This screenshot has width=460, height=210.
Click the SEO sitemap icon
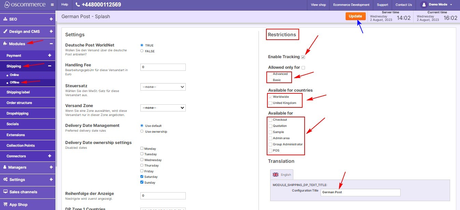click(5, 19)
